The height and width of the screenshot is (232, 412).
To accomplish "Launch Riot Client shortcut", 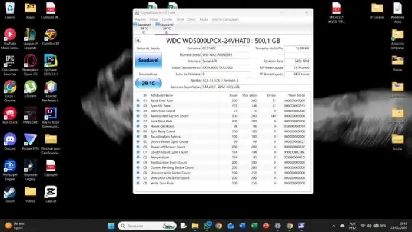I will point(10,115).
